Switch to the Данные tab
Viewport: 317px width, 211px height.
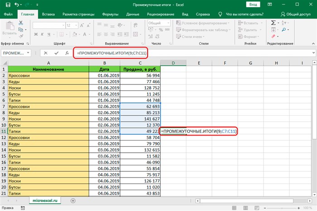(133, 14)
